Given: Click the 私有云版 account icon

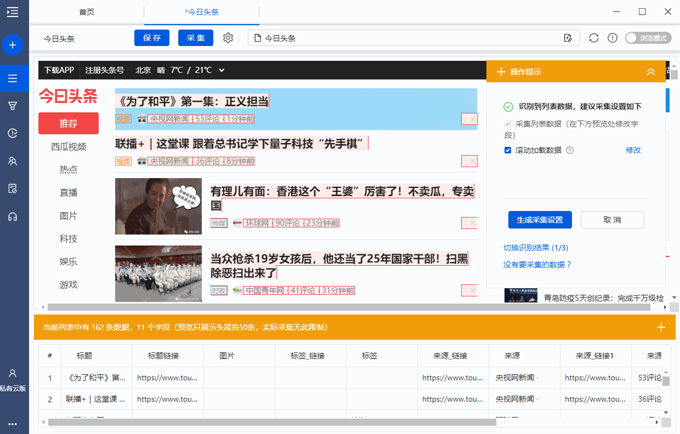Looking at the screenshot, I should tap(13, 373).
